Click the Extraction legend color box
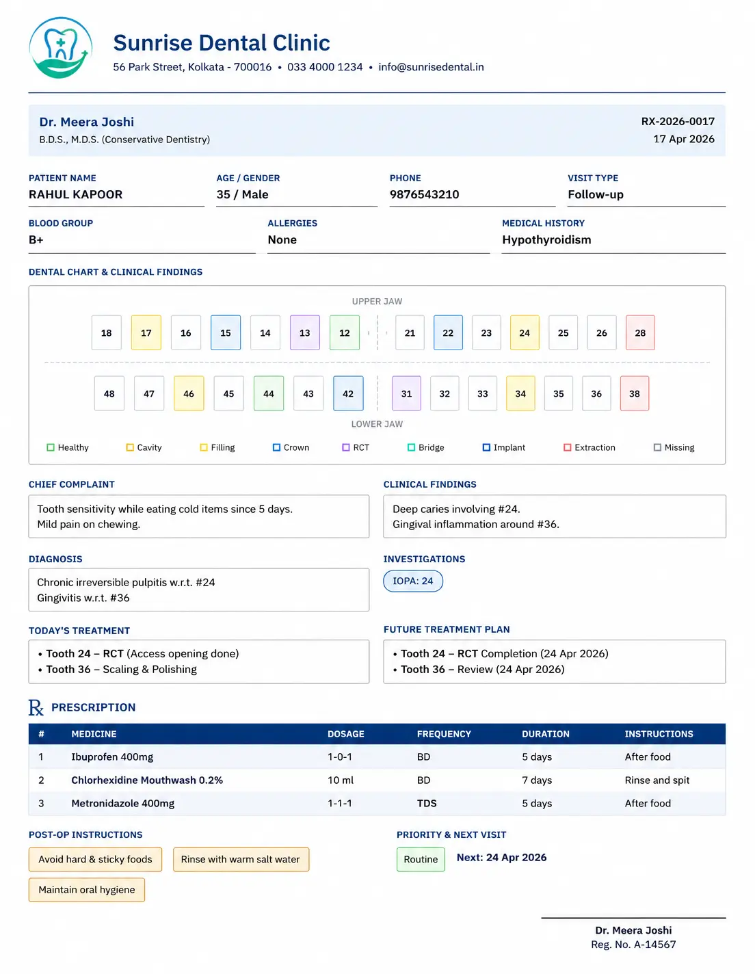Image resolution: width=755 pixels, height=974 pixels. pos(568,447)
